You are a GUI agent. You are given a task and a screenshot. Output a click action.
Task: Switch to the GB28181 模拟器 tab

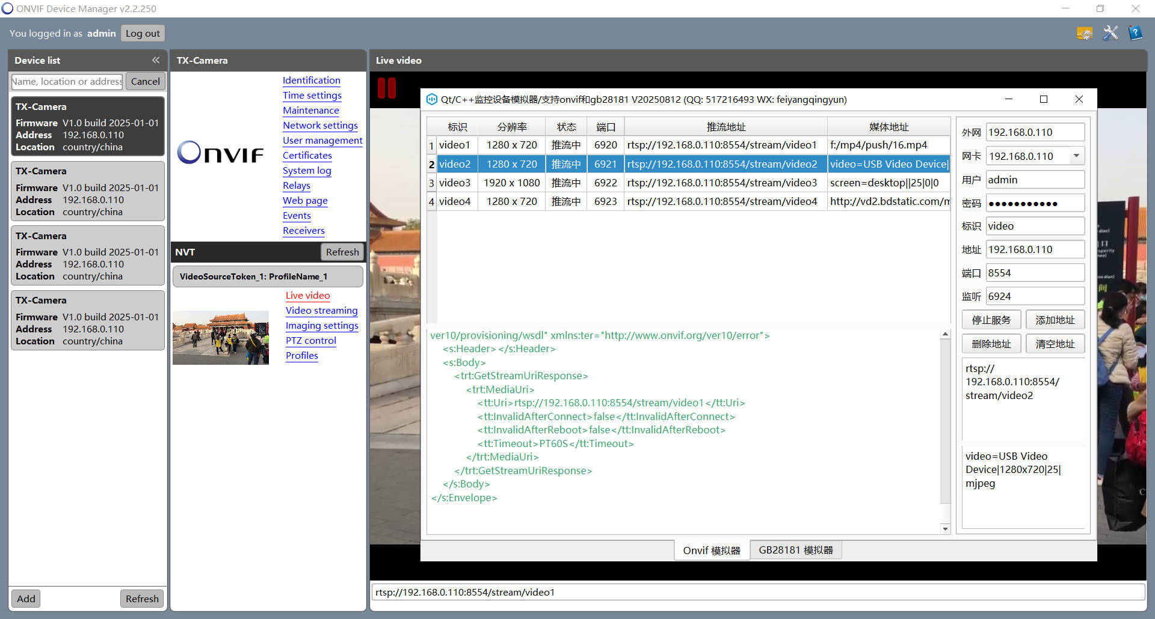[x=795, y=550]
